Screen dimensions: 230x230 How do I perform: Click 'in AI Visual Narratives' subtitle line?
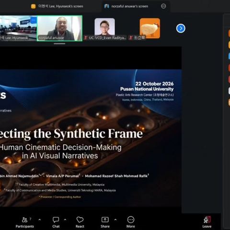[x=60, y=156]
